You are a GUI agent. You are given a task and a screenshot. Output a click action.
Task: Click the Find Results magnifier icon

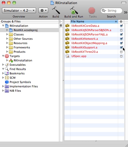7,69
